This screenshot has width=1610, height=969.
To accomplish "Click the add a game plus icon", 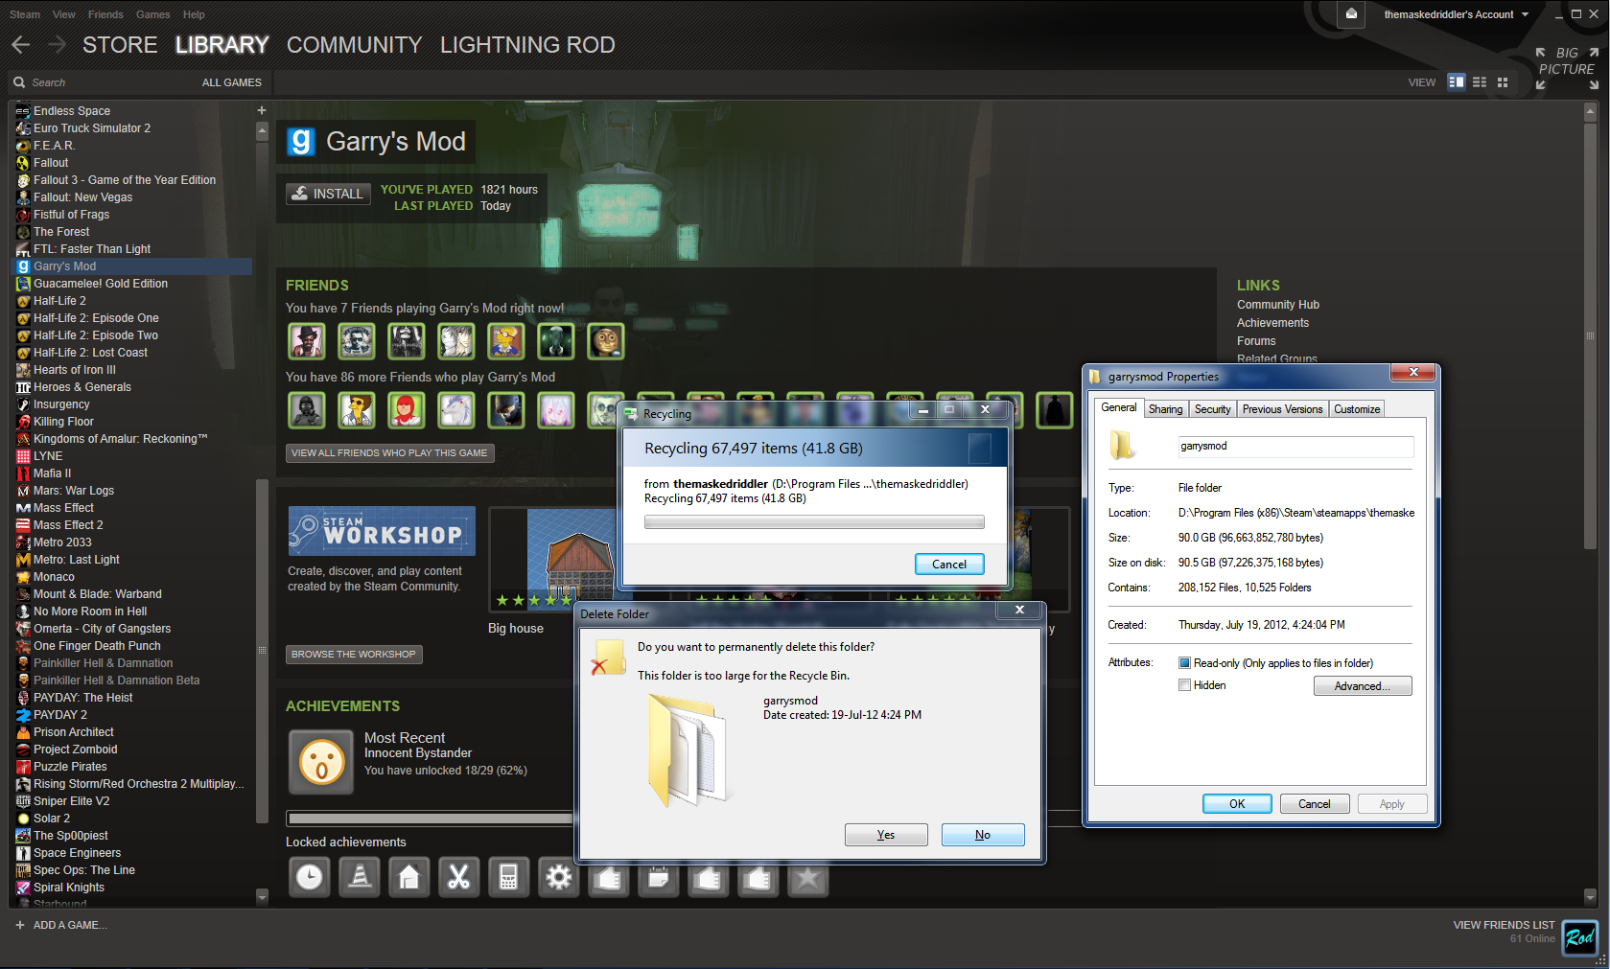I will 20,925.
